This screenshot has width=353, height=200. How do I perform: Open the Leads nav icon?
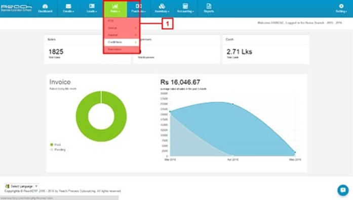(x=92, y=6)
